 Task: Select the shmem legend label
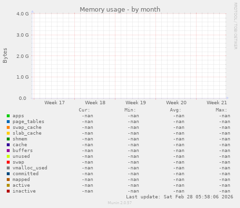(x=20, y=139)
